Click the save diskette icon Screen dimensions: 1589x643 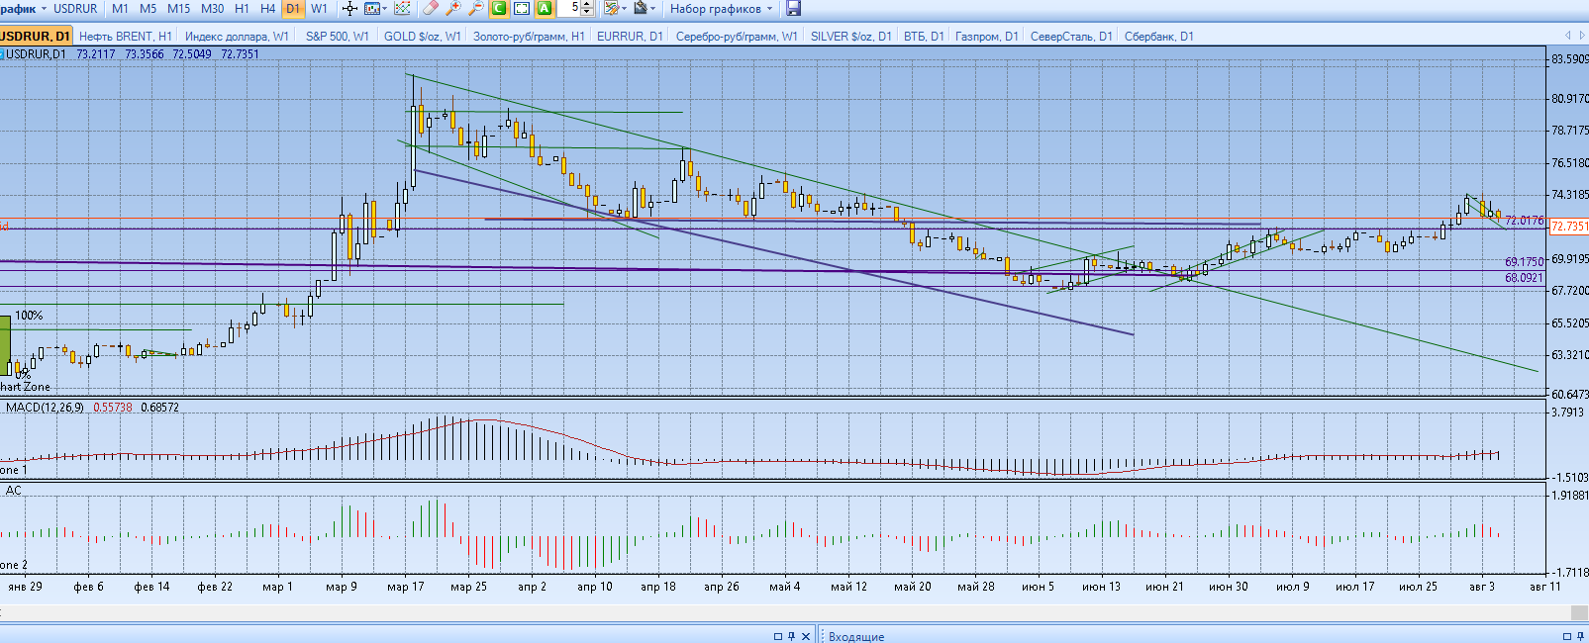point(793,9)
